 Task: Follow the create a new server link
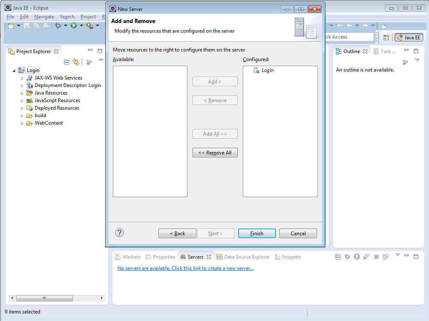(x=185, y=268)
